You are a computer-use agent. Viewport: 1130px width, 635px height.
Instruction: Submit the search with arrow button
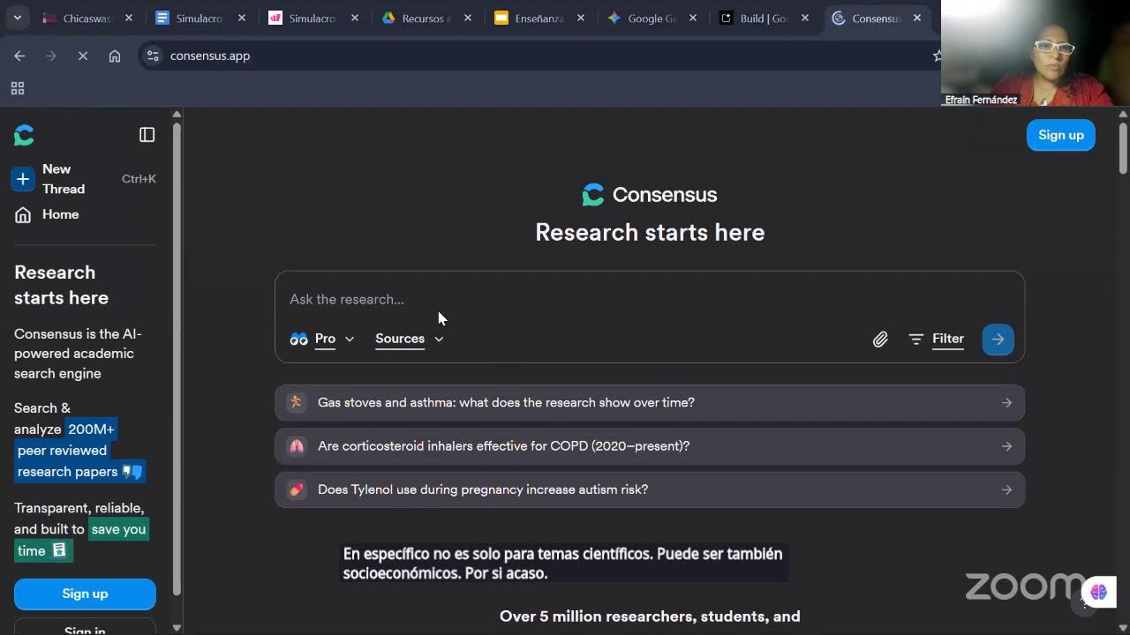998,339
